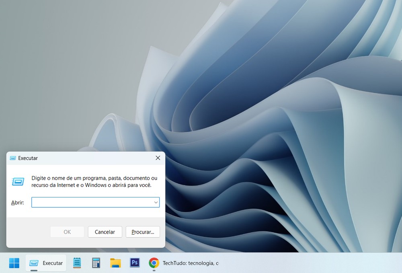Open the Start menu
402x273 pixels.
[x=14, y=263]
